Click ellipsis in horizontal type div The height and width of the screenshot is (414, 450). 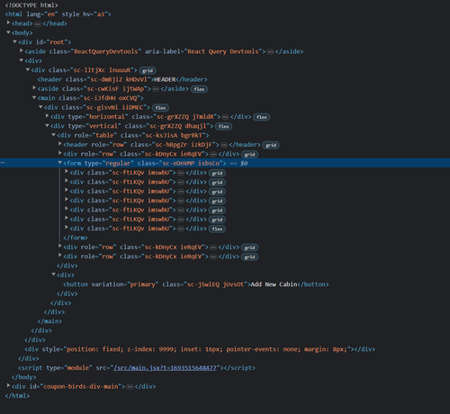225,117
